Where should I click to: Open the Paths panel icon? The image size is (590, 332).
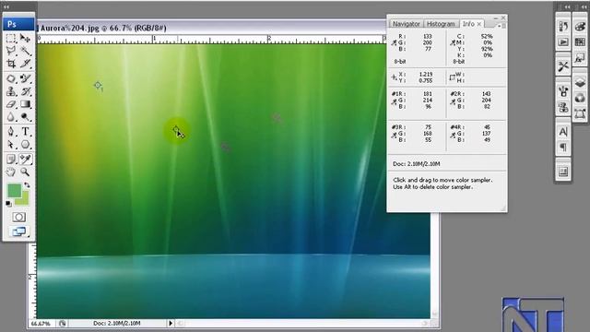(580, 113)
